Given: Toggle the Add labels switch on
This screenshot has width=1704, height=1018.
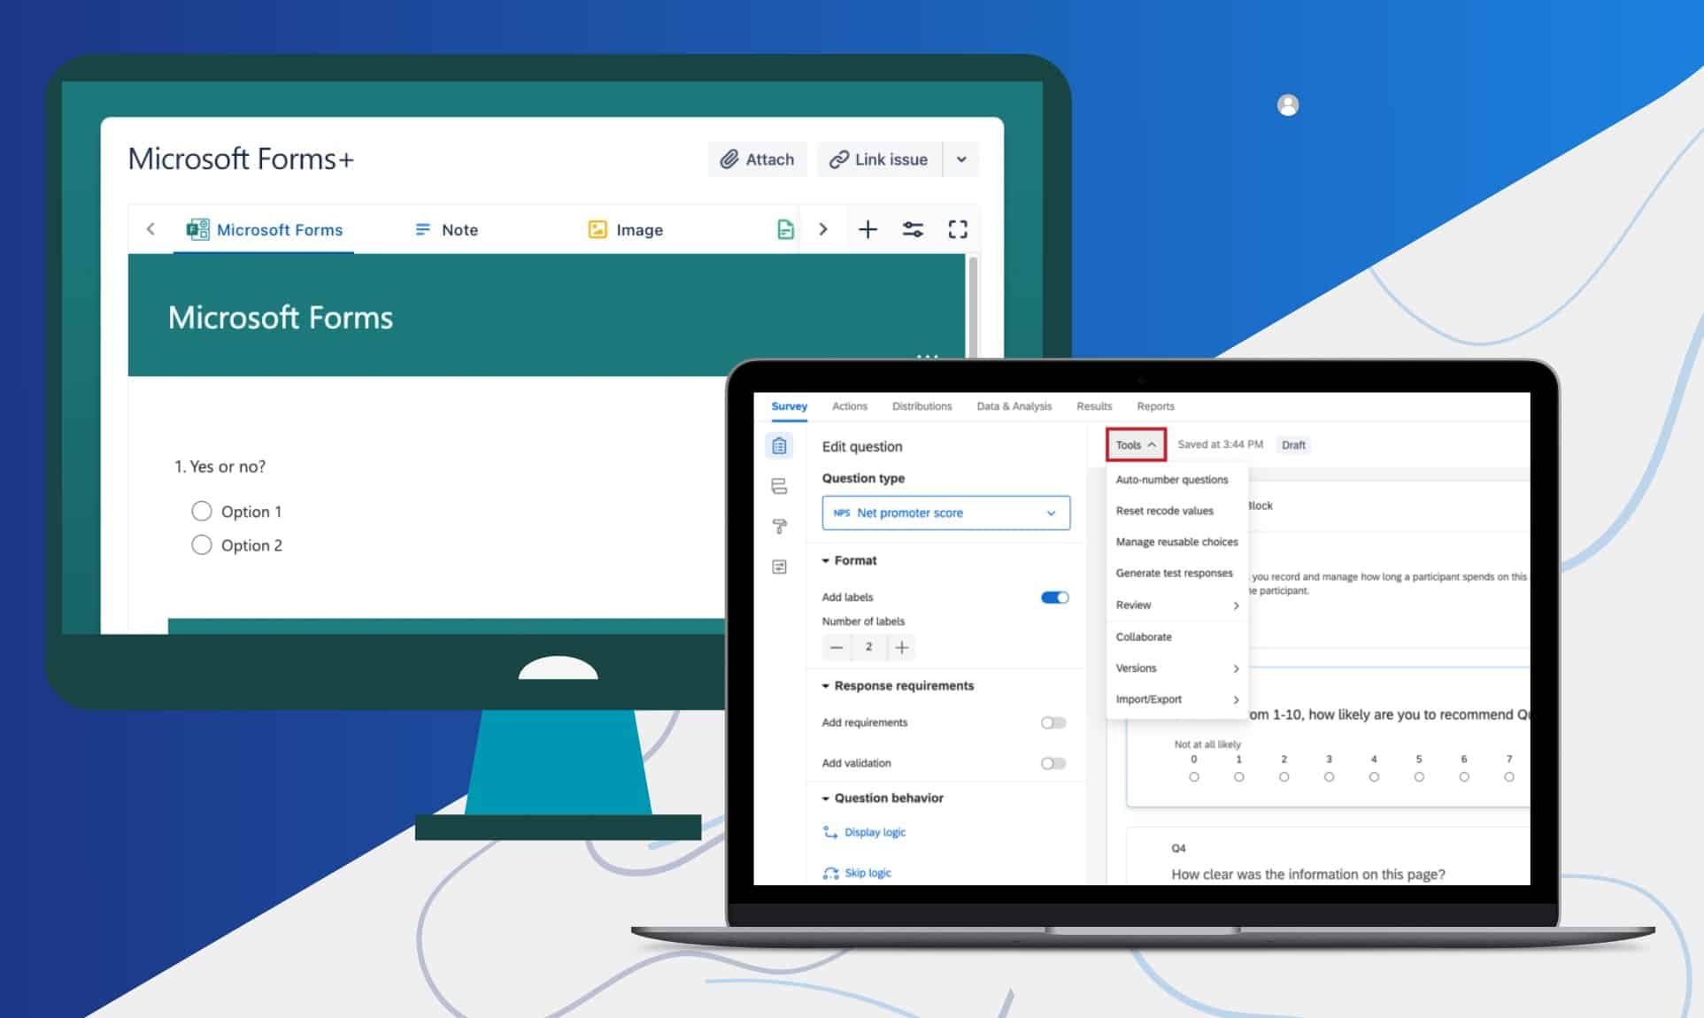Looking at the screenshot, I should point(1053,595).
